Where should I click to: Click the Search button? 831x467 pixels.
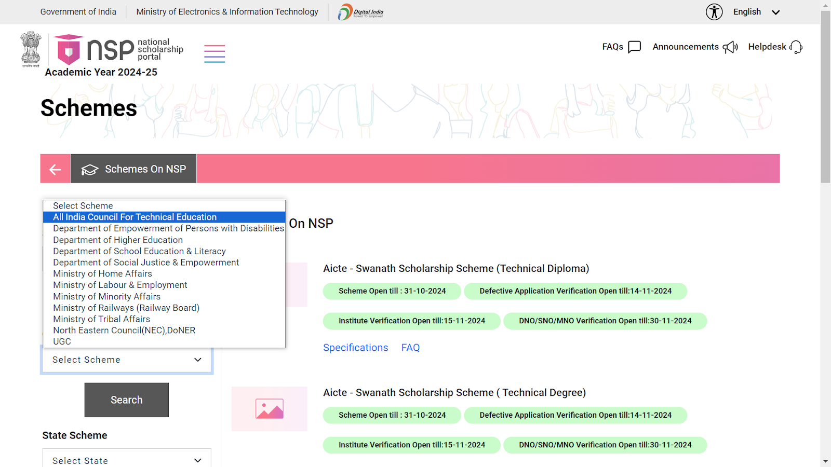coord(127,400)
